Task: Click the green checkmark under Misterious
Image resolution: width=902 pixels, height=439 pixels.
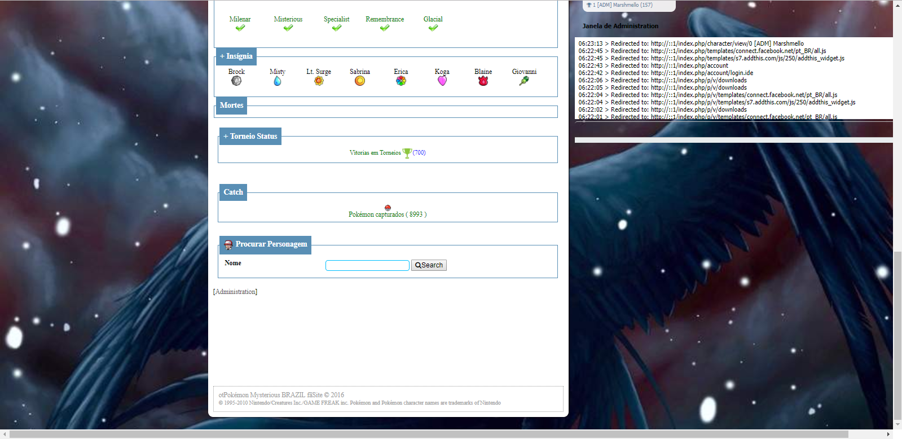Action: (288, 28)
